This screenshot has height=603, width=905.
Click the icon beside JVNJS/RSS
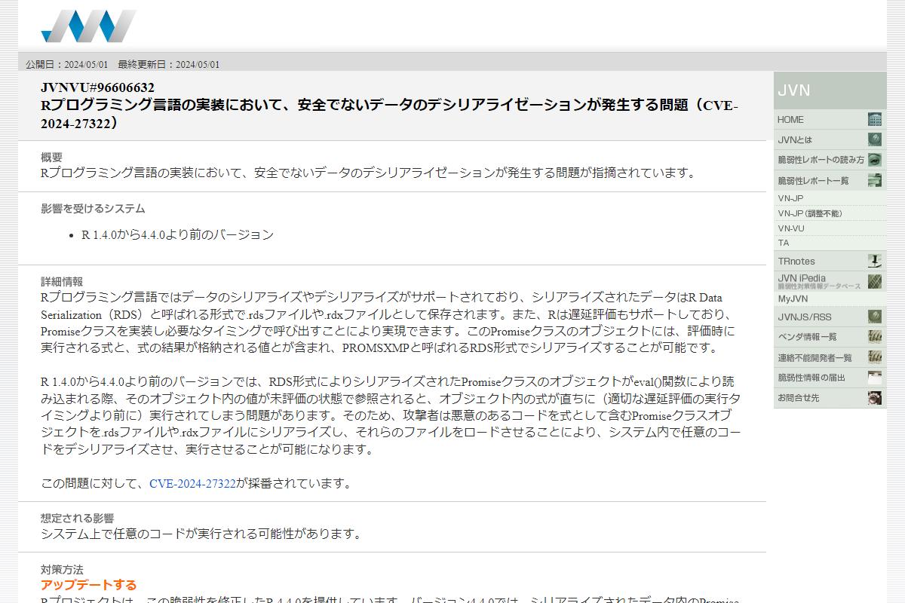(874, 317)
